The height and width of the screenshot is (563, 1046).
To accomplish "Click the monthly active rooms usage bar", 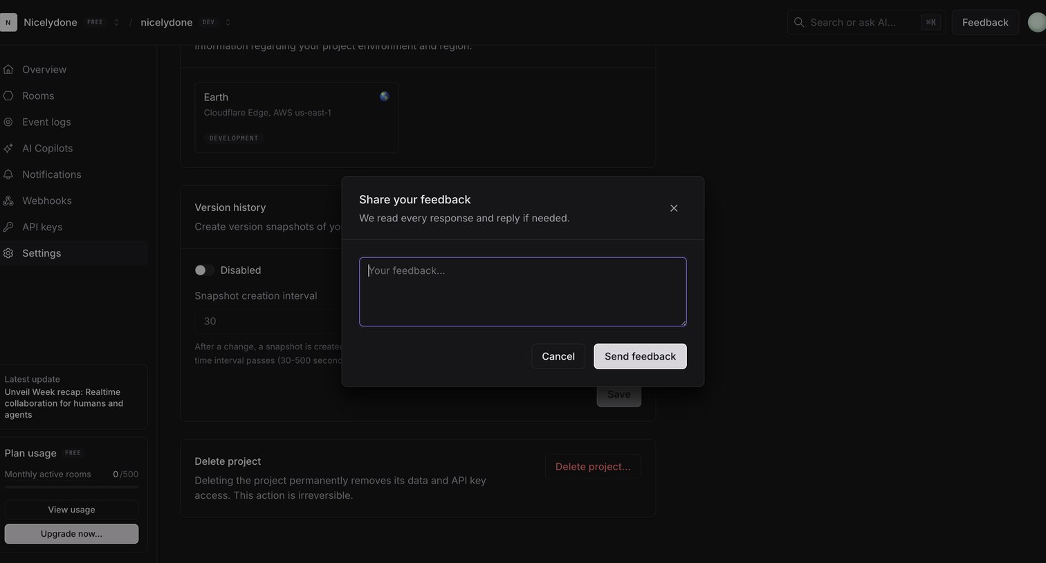I will coord(71,488).
